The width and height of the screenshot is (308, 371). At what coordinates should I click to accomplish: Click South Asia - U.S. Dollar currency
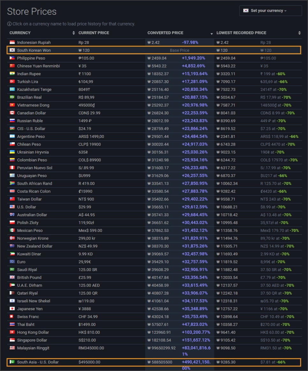coord(38,362)
